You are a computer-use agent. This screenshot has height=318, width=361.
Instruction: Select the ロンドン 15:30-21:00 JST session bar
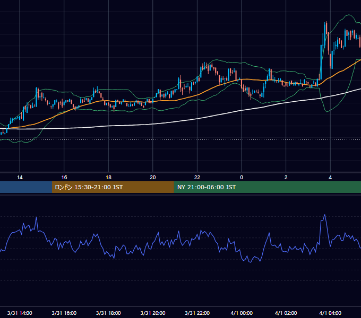point(113,187)
